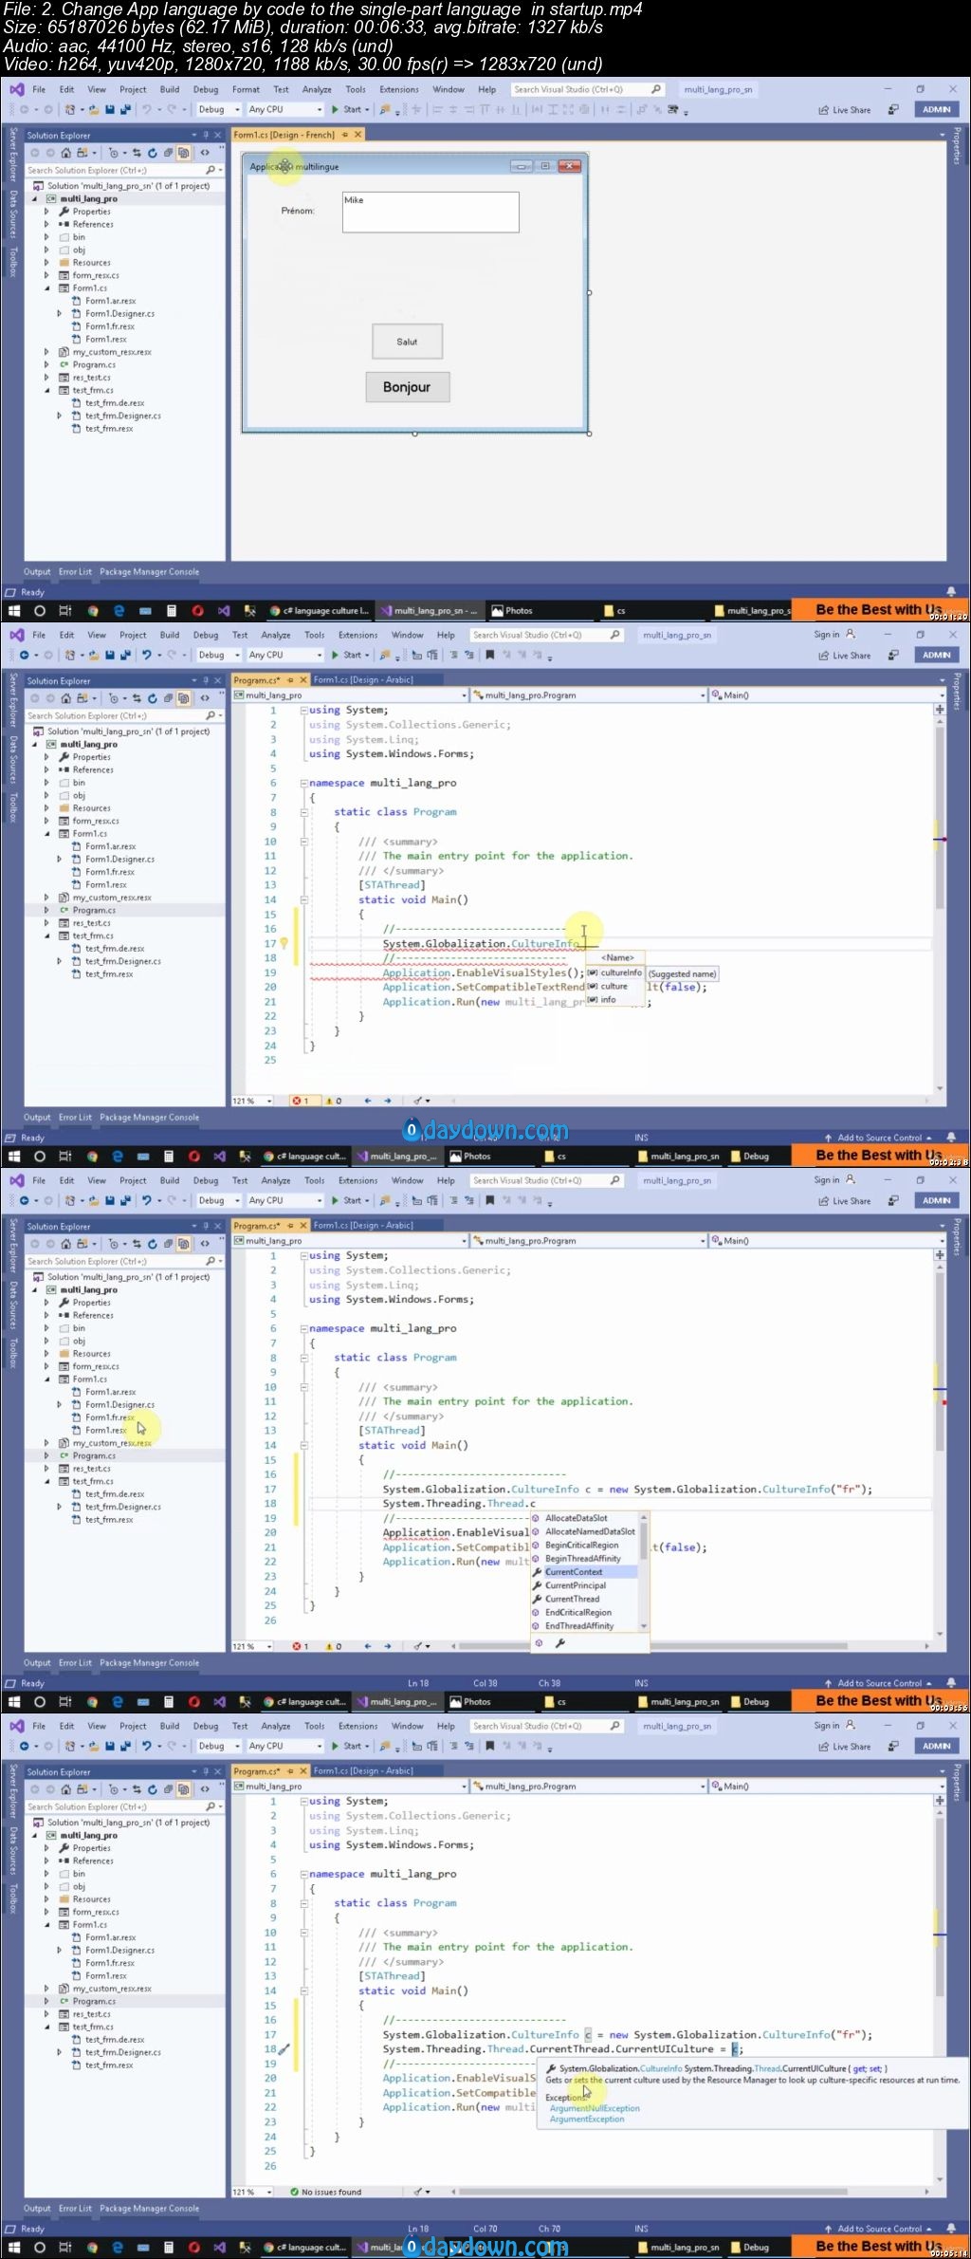
Task: Collapse the multi_lang_pro project node in the French designer frame
Action: coord(35,199)
